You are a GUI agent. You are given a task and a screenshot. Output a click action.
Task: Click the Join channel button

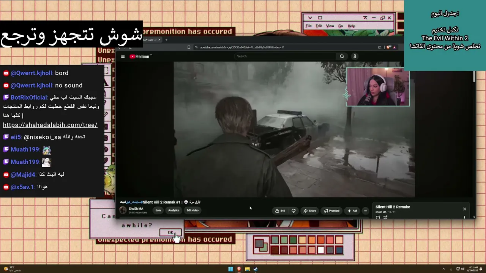pos(158,210)
